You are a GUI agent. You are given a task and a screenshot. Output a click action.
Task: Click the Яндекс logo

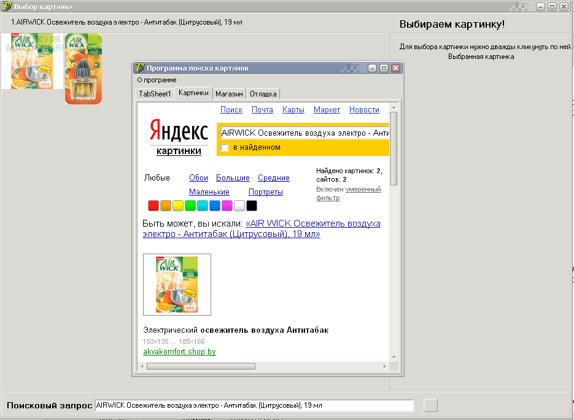pos(179,131)
